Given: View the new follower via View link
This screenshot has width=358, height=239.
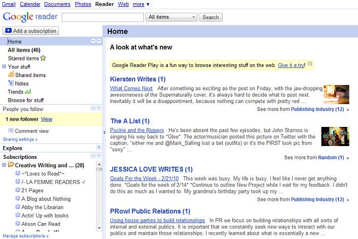Looking at the screenshot, I should click(47, 119).
